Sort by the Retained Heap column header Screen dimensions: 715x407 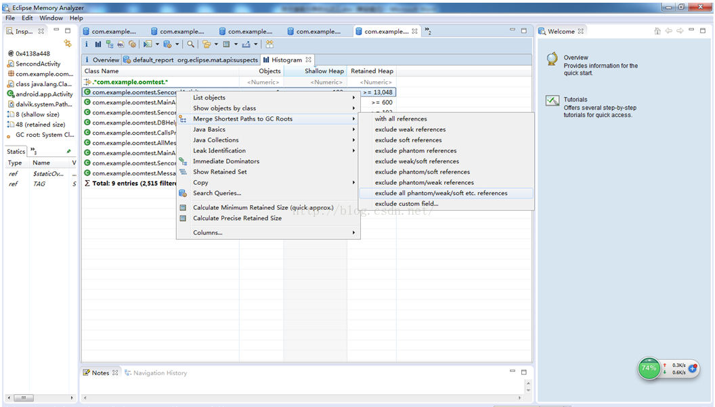372,71
